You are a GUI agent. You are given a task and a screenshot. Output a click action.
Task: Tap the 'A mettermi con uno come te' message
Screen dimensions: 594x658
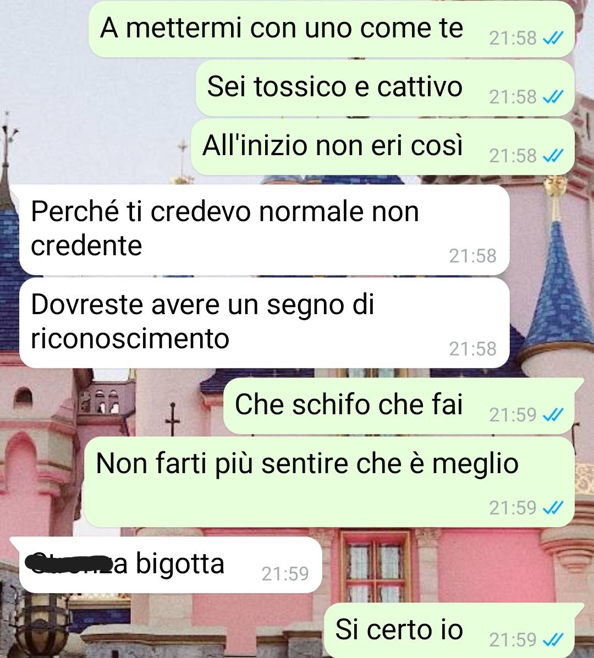(x=332, y=29)
